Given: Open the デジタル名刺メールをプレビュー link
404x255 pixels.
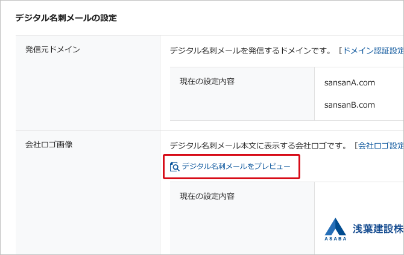Looking at the screenshot, I should [x=236, y=167].
